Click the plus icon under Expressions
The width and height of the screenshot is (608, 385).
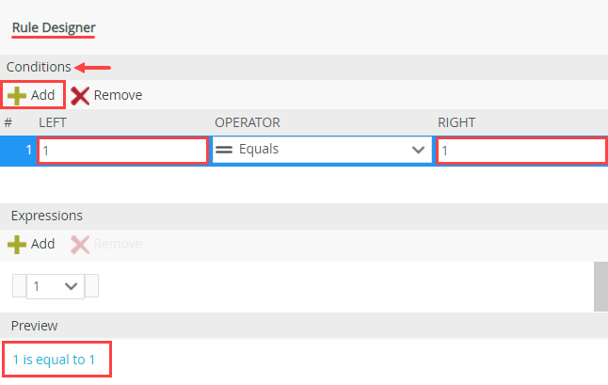coord(18,244)
